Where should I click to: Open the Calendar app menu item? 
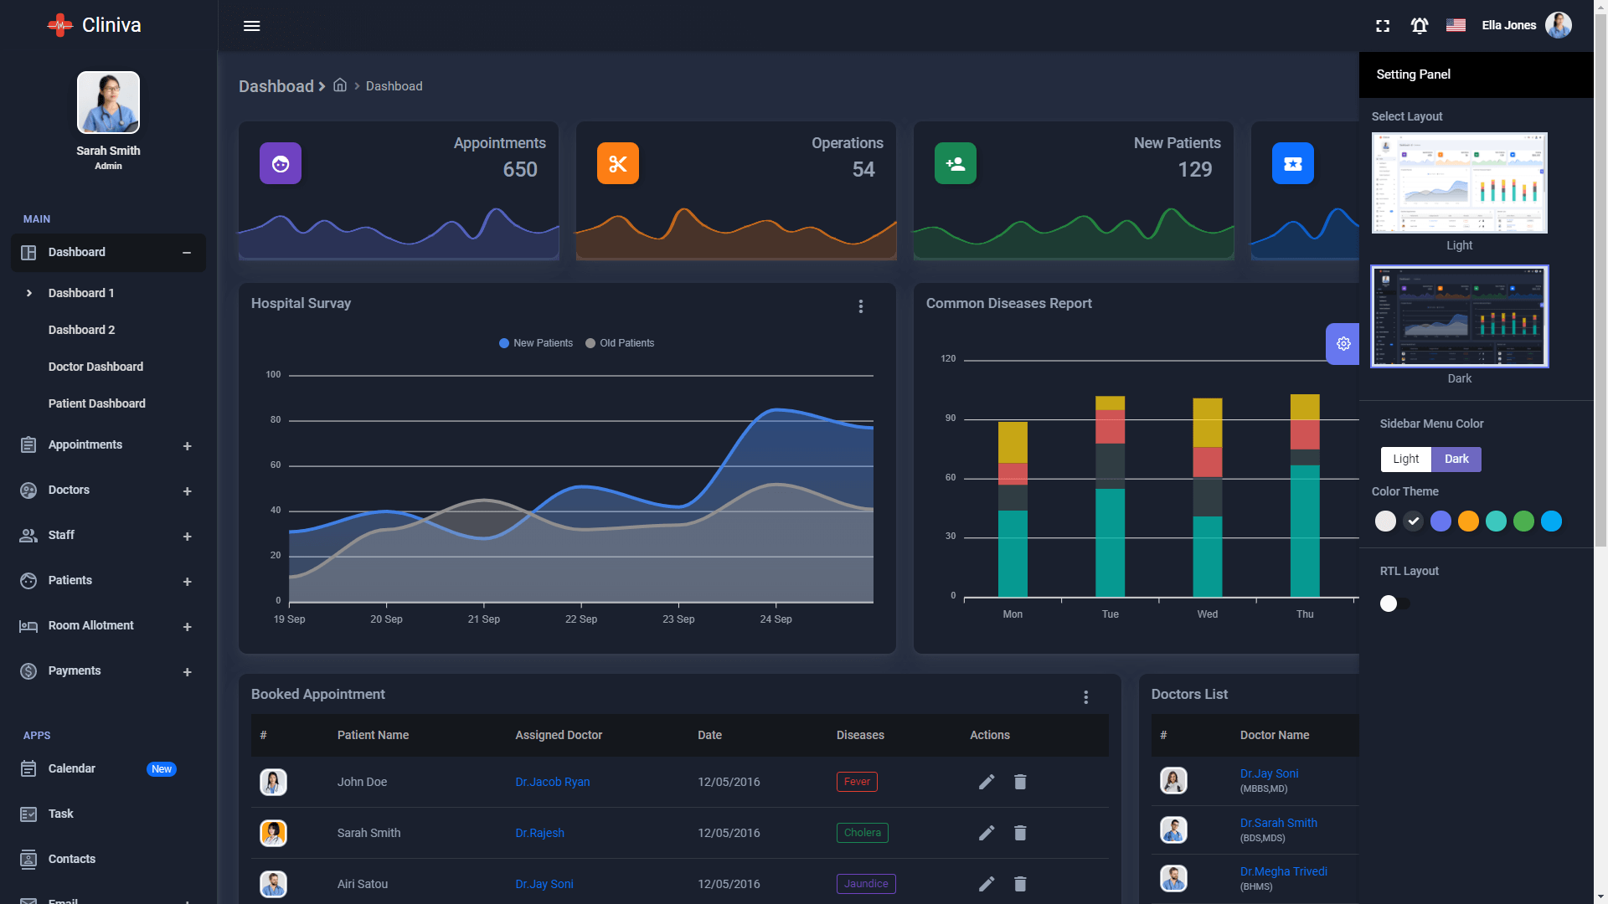[x=72, y=768]
